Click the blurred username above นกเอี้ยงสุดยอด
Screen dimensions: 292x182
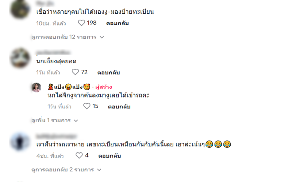(x=53, y=52)
